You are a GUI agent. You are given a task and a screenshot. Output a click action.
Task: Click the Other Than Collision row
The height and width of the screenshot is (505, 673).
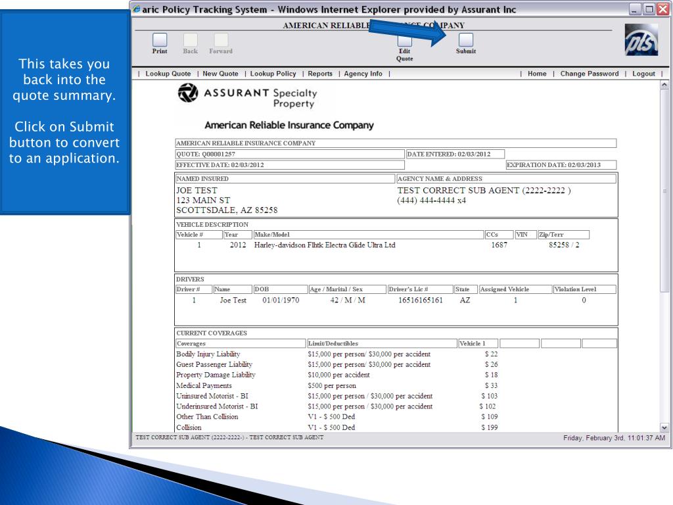[x=337, y=416]
